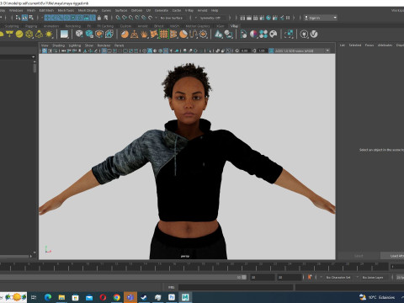Screen dimensions: 404x303
Task: Click the orange flame-shaped V-Ray shelf icon
Action: (x=144, y=35)
